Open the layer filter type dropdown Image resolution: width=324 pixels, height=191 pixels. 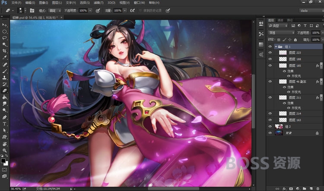coord(278,26)
